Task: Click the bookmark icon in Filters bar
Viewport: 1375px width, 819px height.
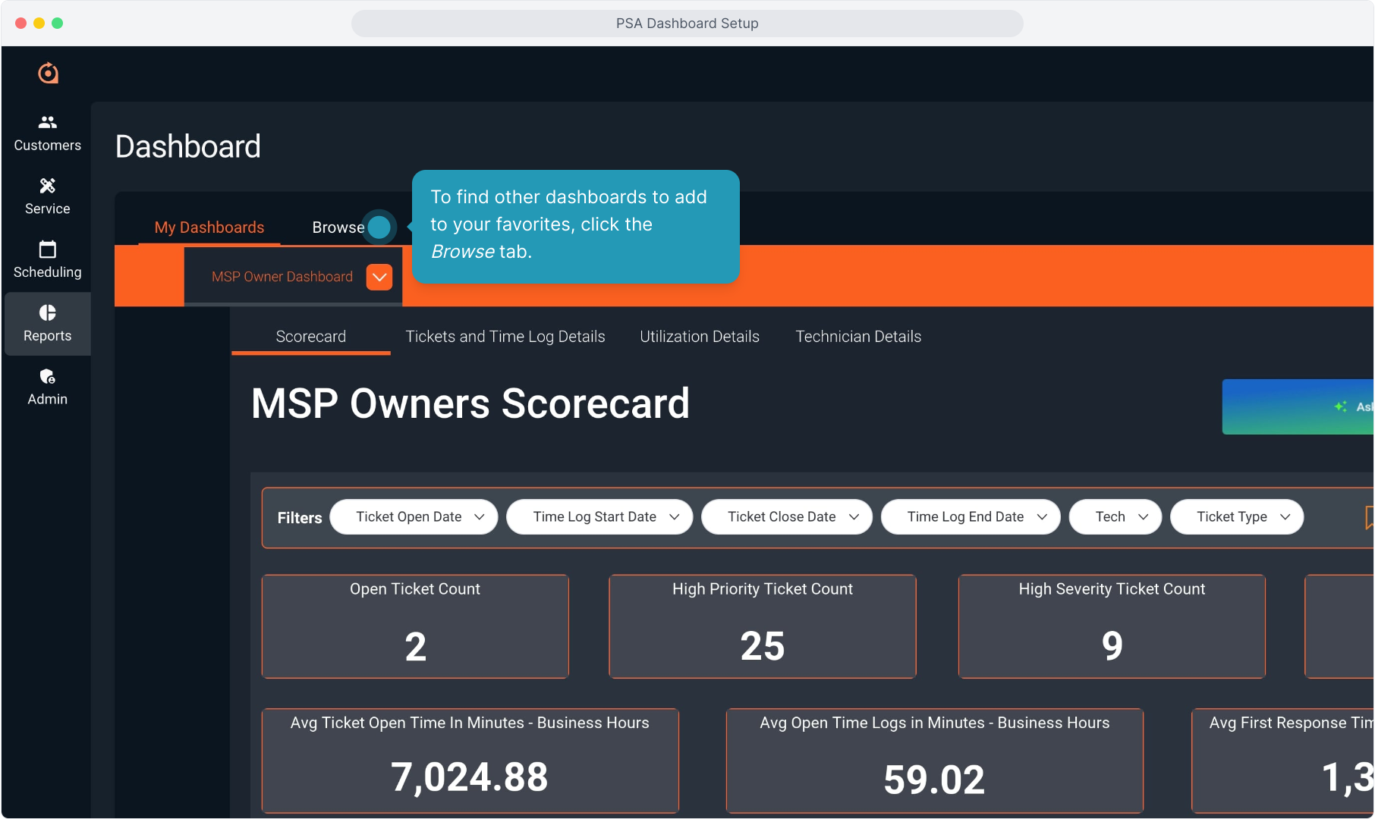Action: [x=1368, y=517]
